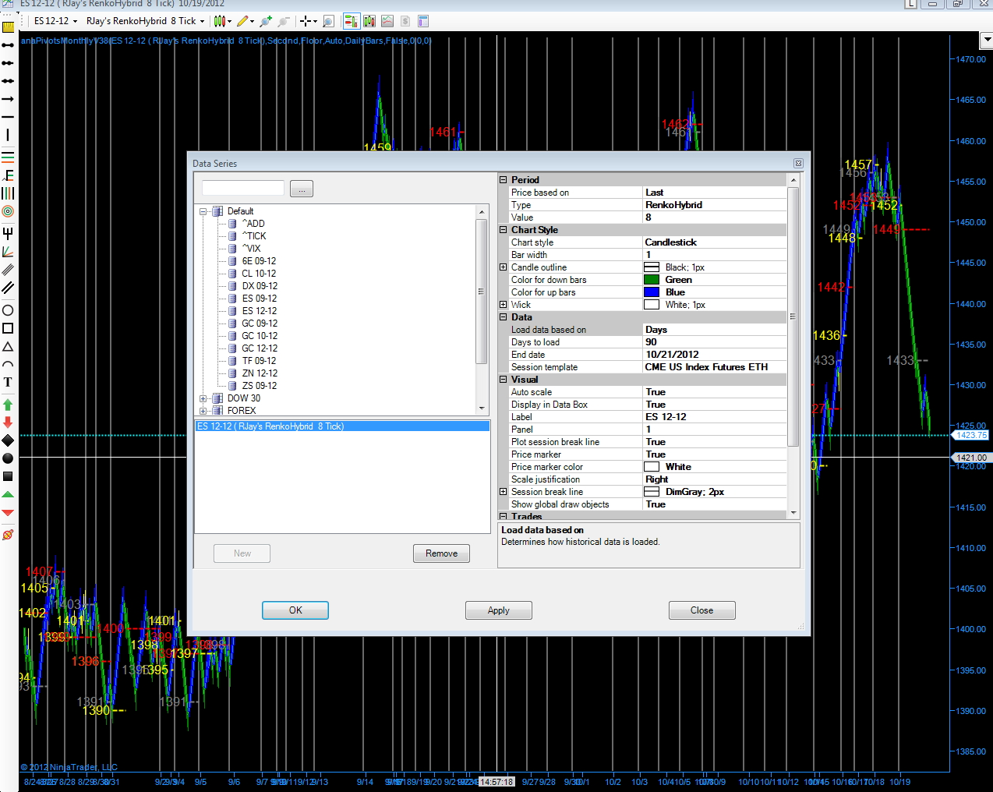Select CL 10-12 in instrument tree

point(259,274)
